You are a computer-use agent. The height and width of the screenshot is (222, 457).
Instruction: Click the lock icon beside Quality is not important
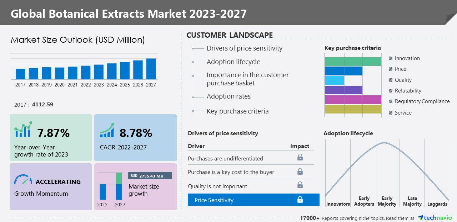coord(300,185)
